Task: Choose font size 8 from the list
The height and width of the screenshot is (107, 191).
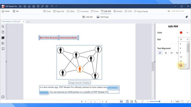Action: 182,48
